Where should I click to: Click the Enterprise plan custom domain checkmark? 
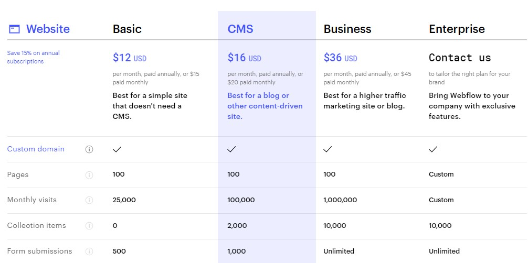(433, 149)
